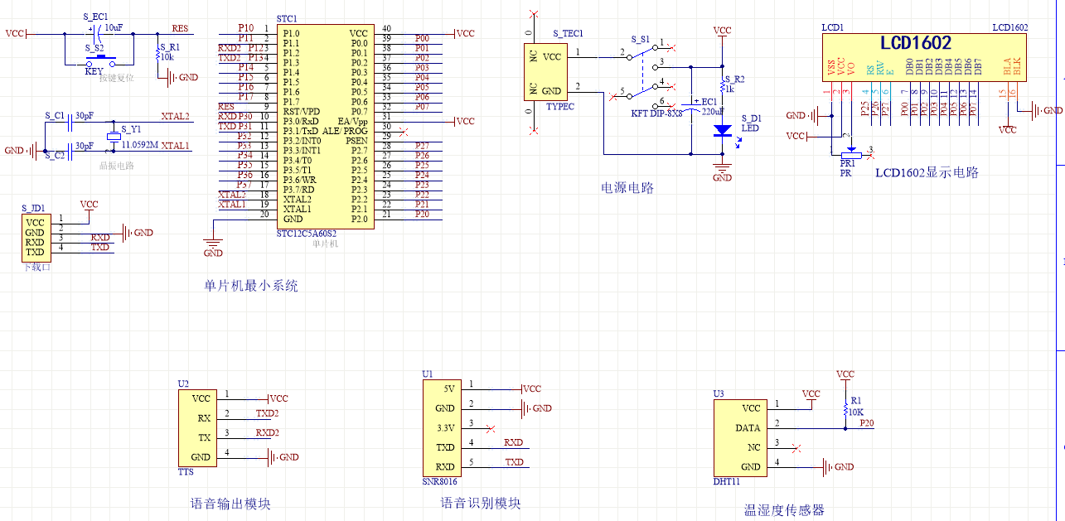
Task: Select the LCD1602显示电路 caption text
Action: coord(927,173)
